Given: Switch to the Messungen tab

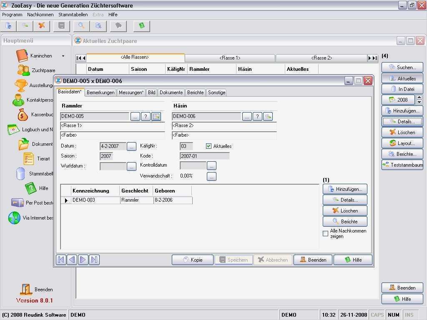Looking at the screenshot, I should point(131,92).
